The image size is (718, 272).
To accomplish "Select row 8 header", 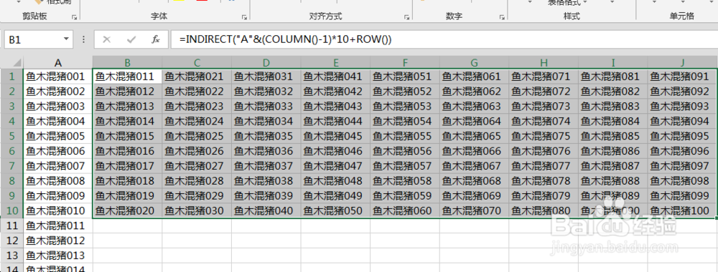I will (x=12, y=180).
